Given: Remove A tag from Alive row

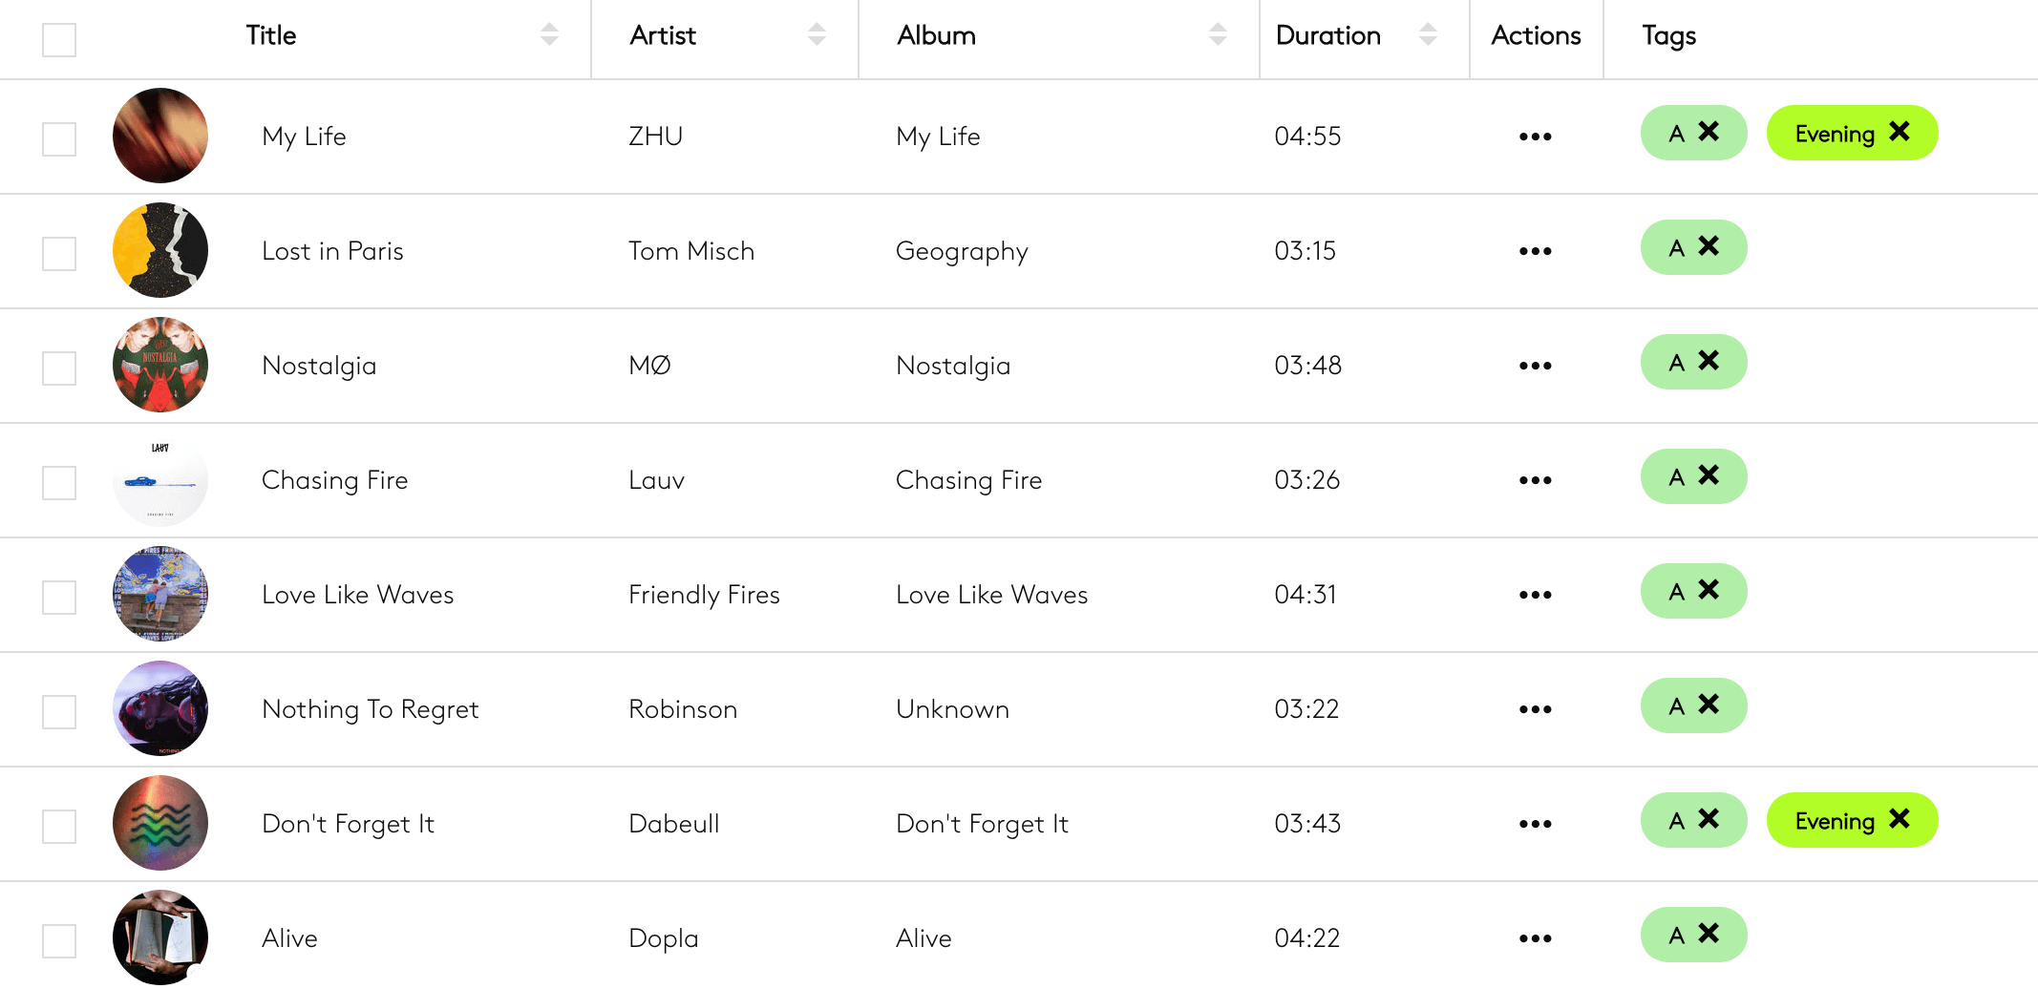Looking at the screenshot, I should (1709, 934).
